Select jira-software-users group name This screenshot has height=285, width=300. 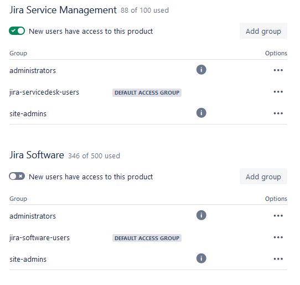coord(39,238)
